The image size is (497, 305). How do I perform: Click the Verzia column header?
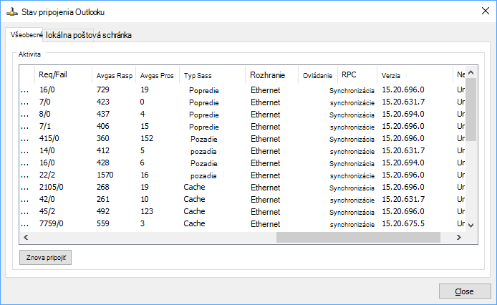415,75
